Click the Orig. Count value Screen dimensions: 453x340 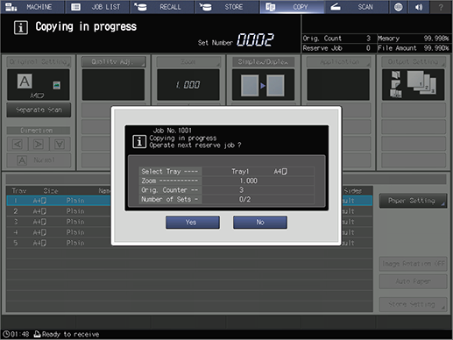pyautogui.click(x=368, y=39)
